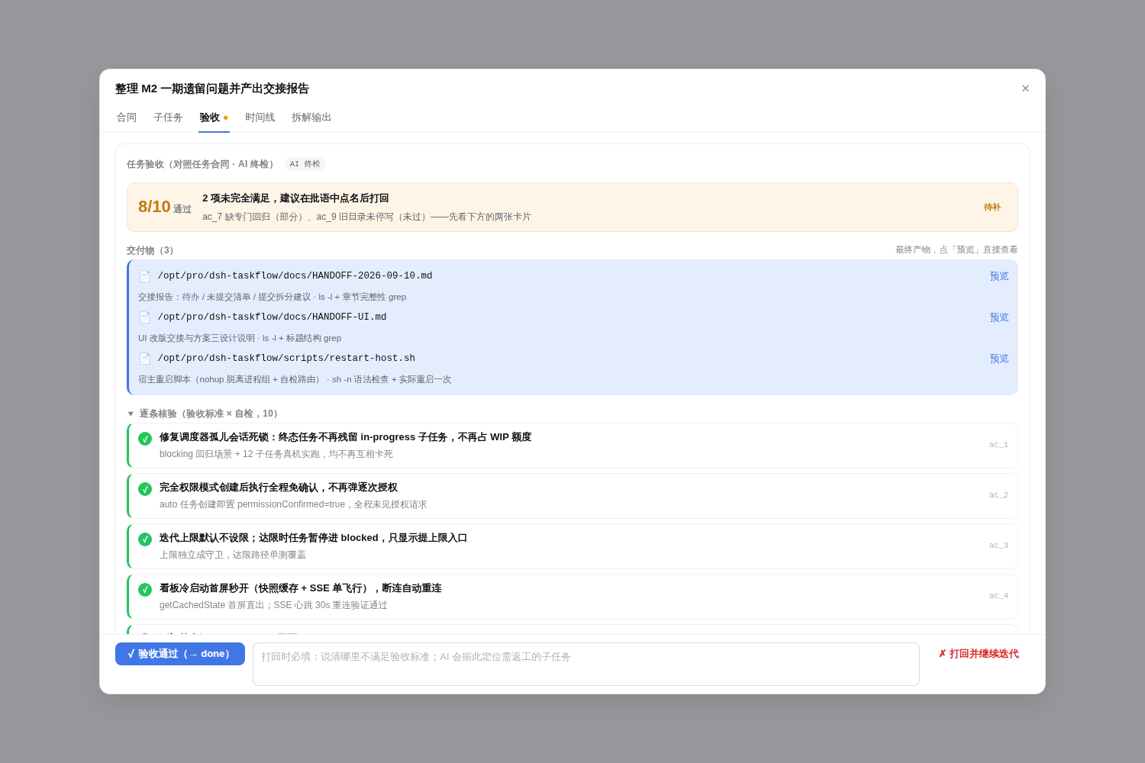Click blocking 回归场景 detail text

pos(276,454)
